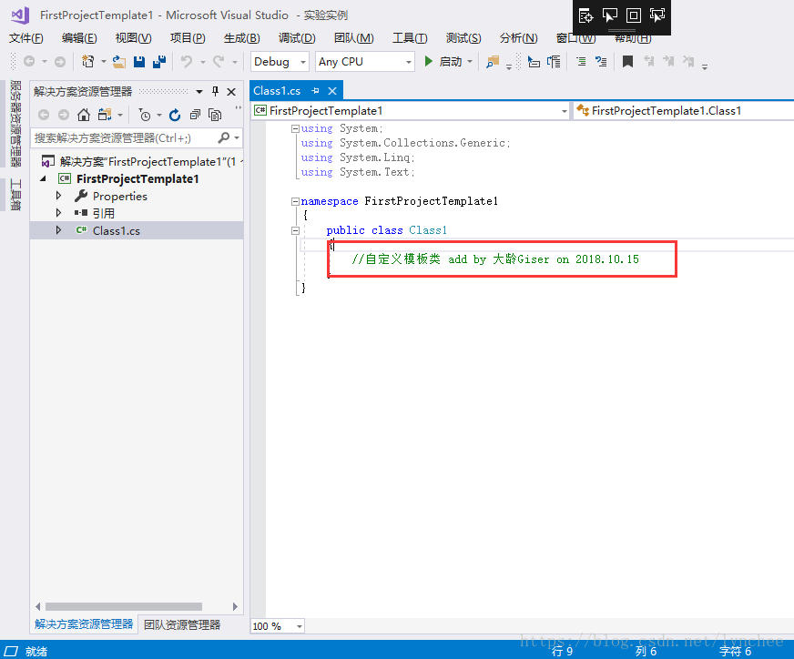
Task: Click the Save All icon
Action: [159, 62]
